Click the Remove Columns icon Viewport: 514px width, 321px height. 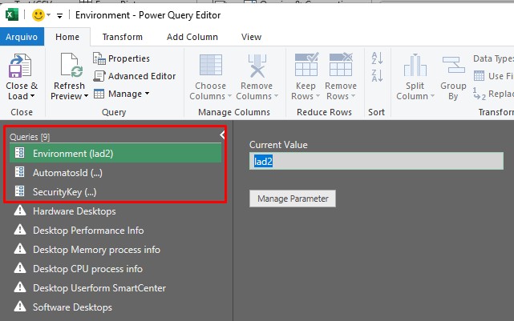(x=257, y=66)
